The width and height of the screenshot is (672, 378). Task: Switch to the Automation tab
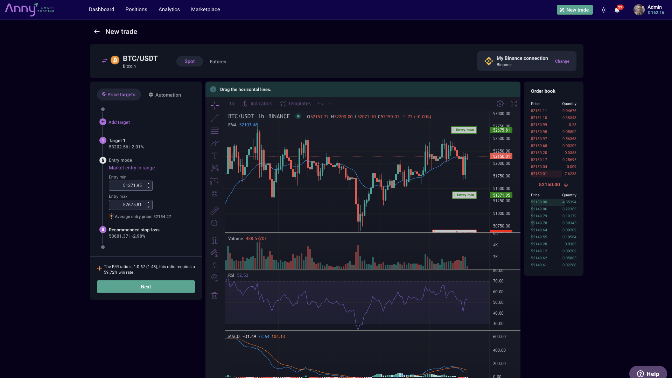click(x=164, y=94)
